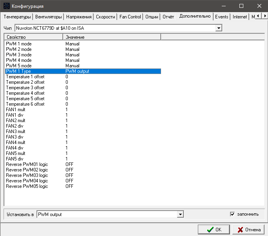Select the FAN1 div row

(x=83, y=115)
